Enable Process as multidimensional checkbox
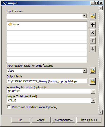The height and width of the screenshot is (127, 105). pos(9,107)
